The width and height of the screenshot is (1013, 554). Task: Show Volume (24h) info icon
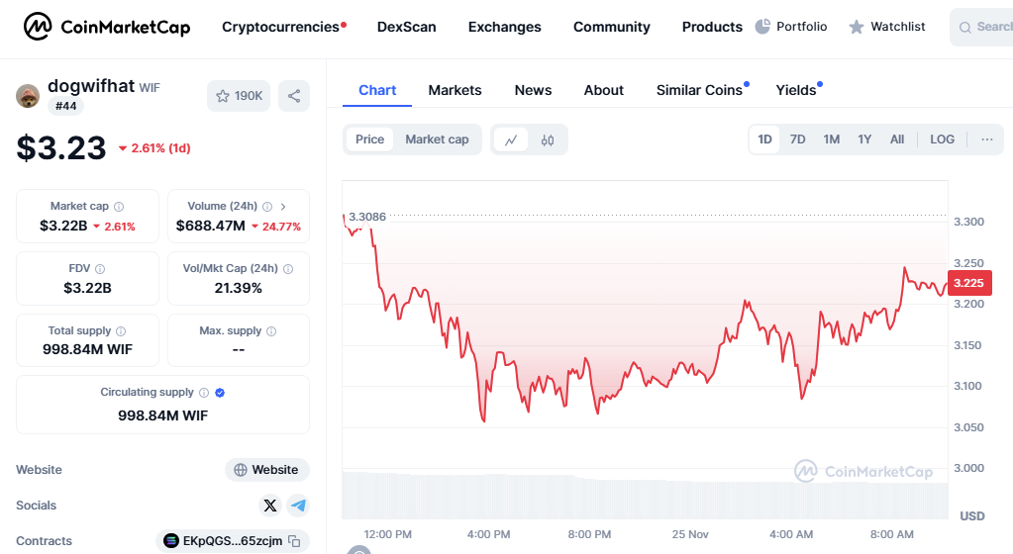(x=267, y=207)
